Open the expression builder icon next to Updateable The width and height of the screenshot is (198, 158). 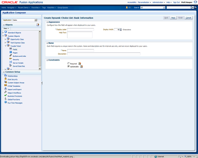coord(82,67)
